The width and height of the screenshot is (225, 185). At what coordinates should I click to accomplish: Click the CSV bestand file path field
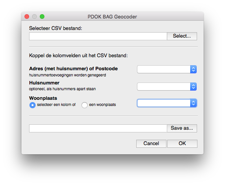(98, 36)
